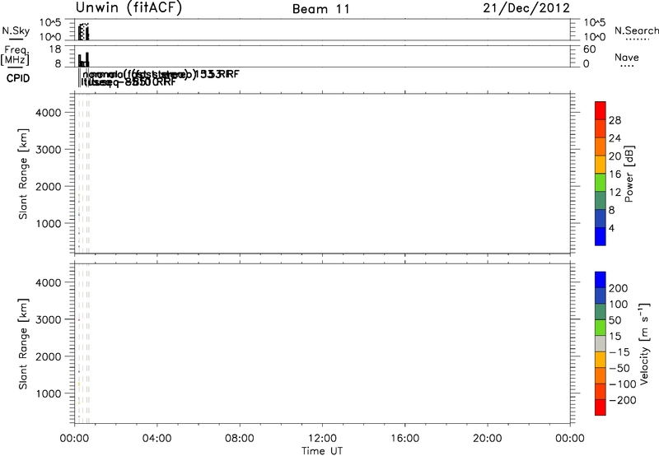This screenshot has height=456, width=659.
Task: Click the "2000" tick label of the velocity panel
Action: tap(49, 356)
